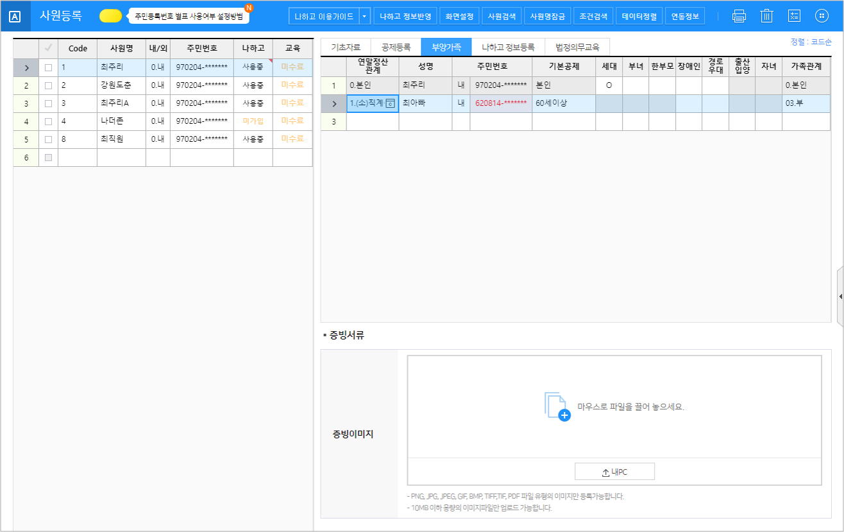Click 사용중 status for 강원도춘
844x532 pixels.
(x=253, y=85)
